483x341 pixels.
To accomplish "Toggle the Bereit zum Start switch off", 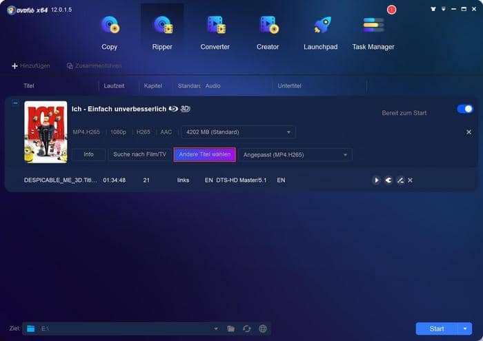I will coord(465,109).
